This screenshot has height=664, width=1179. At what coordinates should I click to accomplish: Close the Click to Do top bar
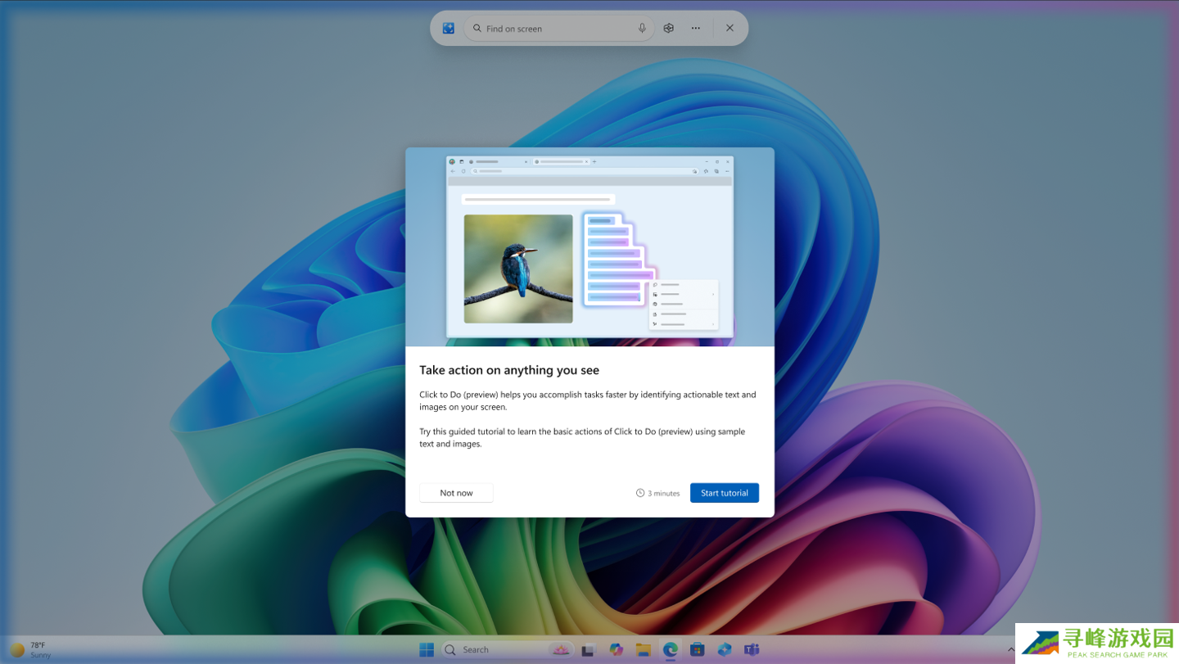click(730, 28)
